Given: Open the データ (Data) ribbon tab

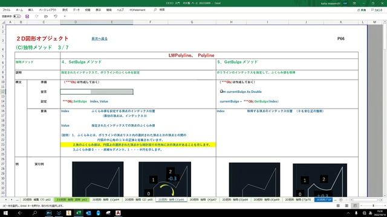Looking at the screenshot, I should point(76,10).
